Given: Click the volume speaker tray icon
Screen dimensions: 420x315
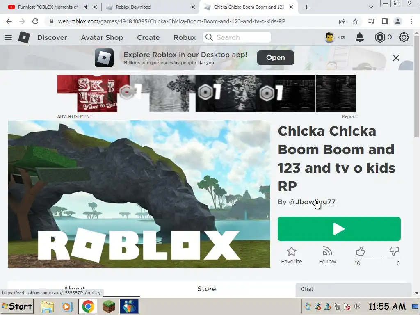Looking at the screenshot, I should pyautogui.click(x=356, y=306).
